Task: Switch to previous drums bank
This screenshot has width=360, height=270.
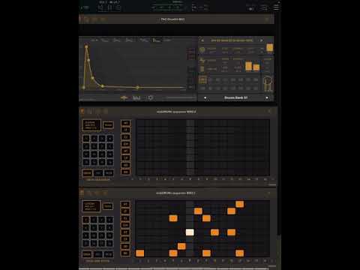Action: (x=205, y=97)
